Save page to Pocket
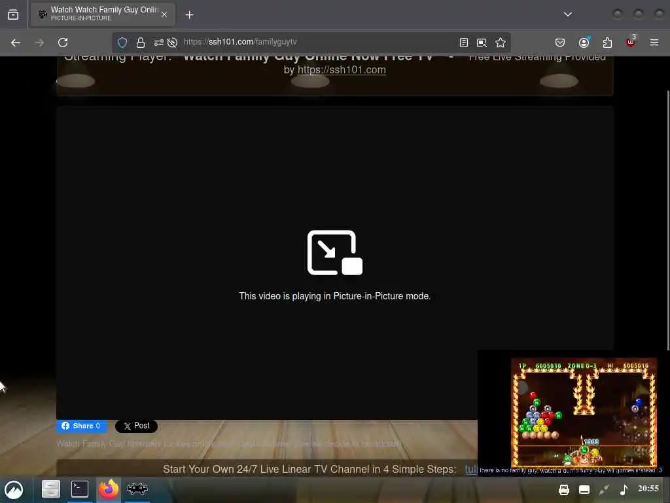 coord(560,43)
